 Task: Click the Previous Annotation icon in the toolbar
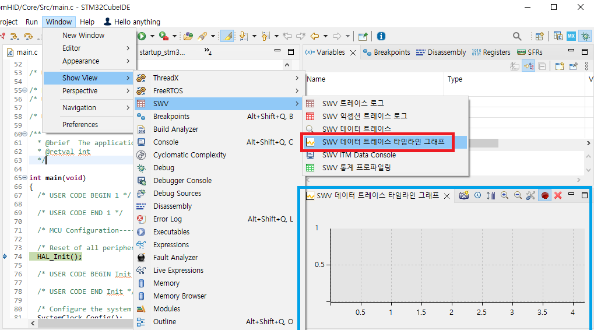(x=266, y=36)
